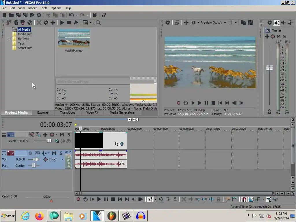Enable snapping magnet icon
This screenshot has width=296, height=222.
click(x=244, y=199)
